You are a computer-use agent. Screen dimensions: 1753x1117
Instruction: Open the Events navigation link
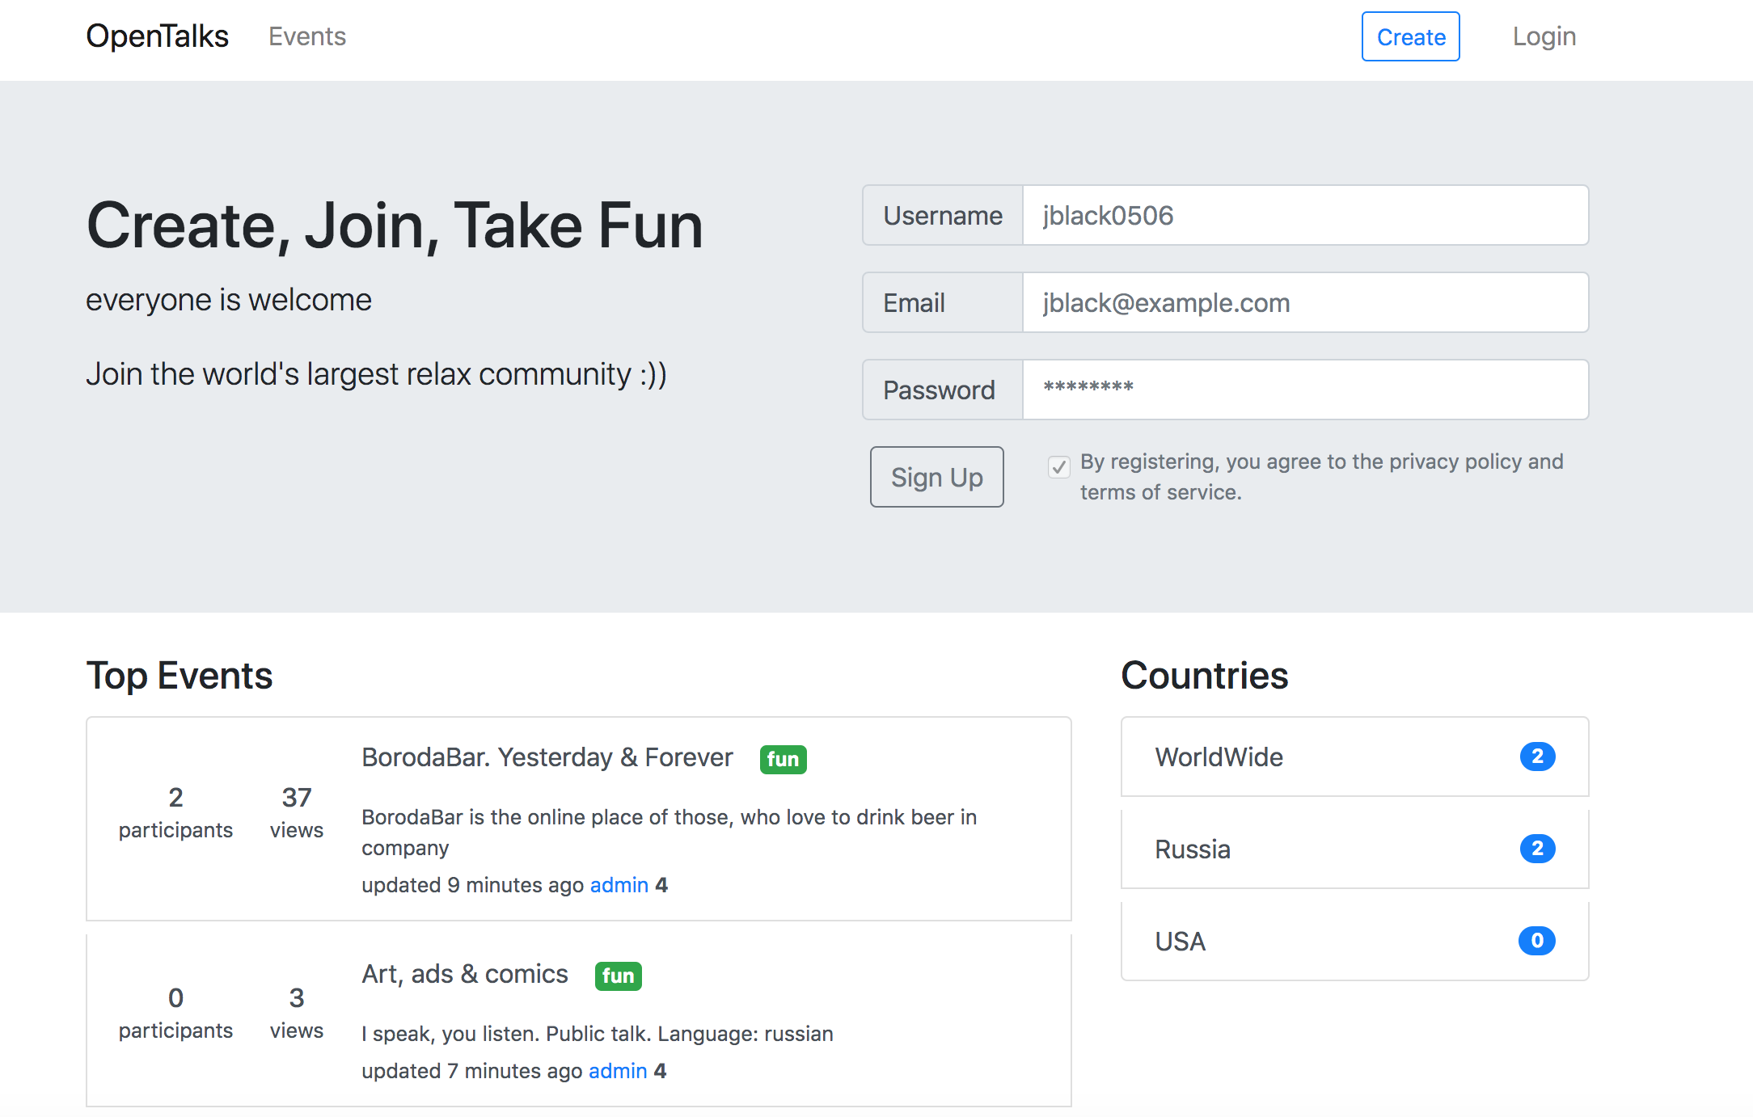coord(306,36)
